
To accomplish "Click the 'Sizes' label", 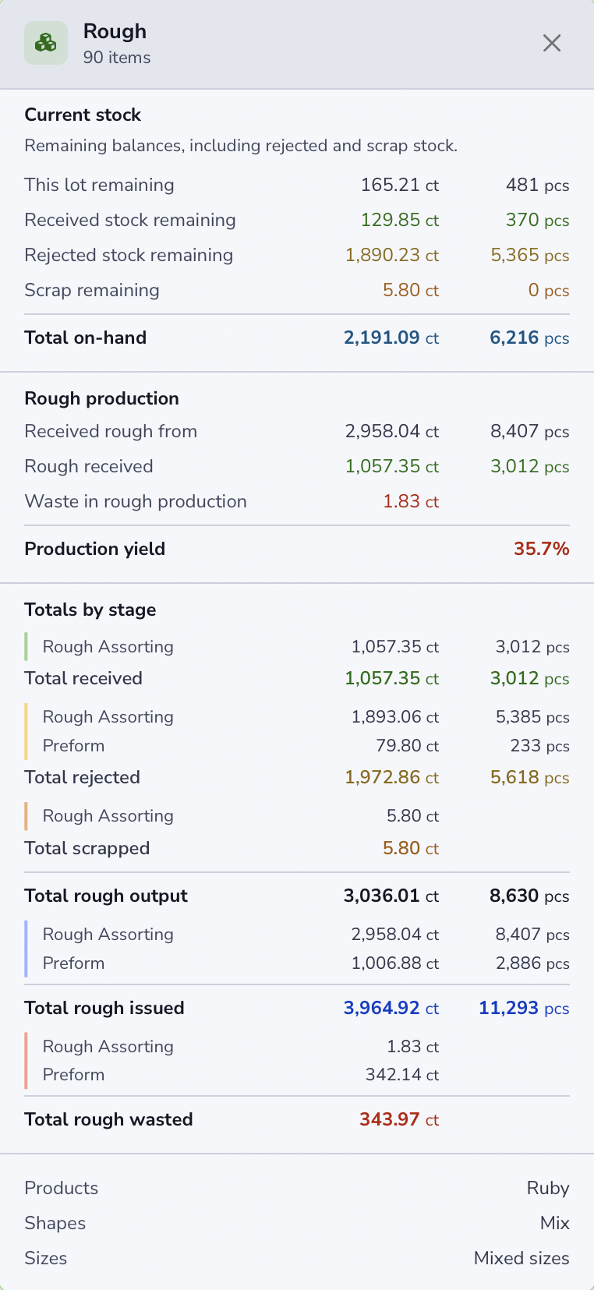I will pyautogui.click(x=46, y=1258).
